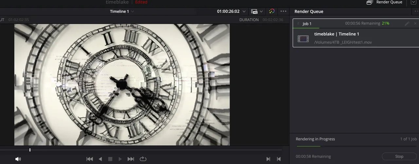The height and width of the screenshot is (164, 419).
Task: Go to previous clip skip button
Action: tap(279, 159)
